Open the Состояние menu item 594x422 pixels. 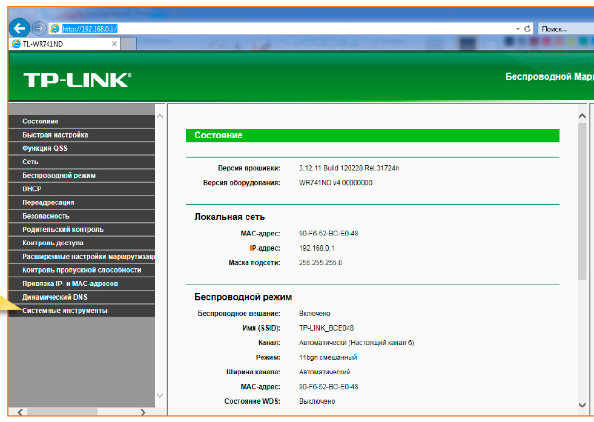pyautogui.click(x=40, y=122)
